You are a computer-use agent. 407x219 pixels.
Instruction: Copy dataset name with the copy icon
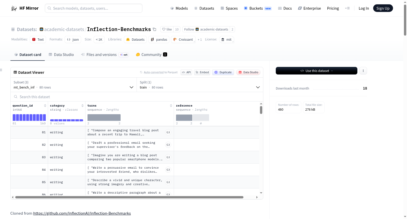coord(154,29)
